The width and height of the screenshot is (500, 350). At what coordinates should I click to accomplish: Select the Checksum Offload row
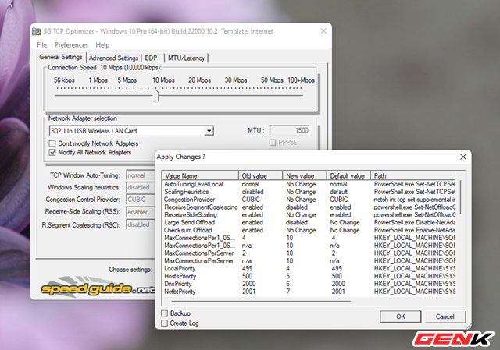tap(309, 230)
